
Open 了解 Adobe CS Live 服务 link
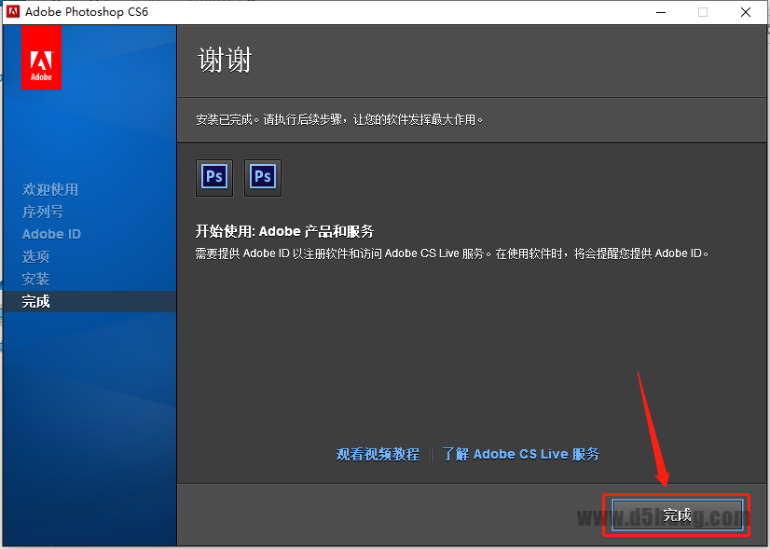click(x=520, y=454)
